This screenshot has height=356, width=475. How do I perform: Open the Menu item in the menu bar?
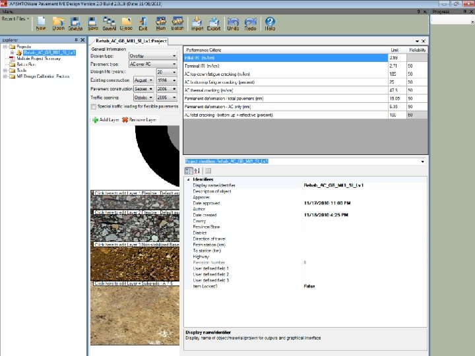pos(8,11)
